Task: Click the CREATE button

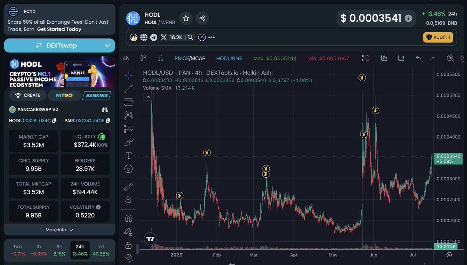Action: (28, 95)
